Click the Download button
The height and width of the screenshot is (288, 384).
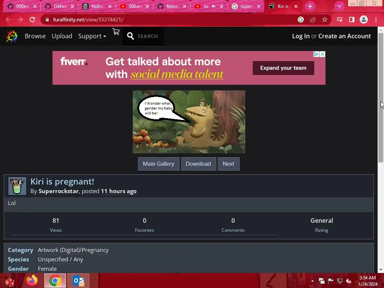198,164
